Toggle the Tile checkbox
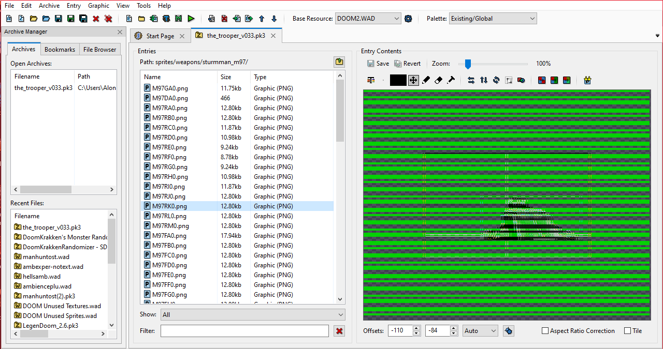663x349 pixels. click(x=628, y=331)
